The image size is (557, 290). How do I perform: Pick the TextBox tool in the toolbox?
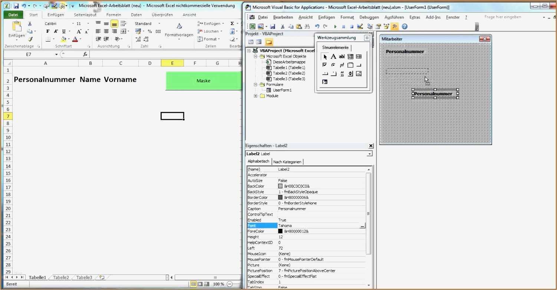pyautogui.click(x=342, y=57)
